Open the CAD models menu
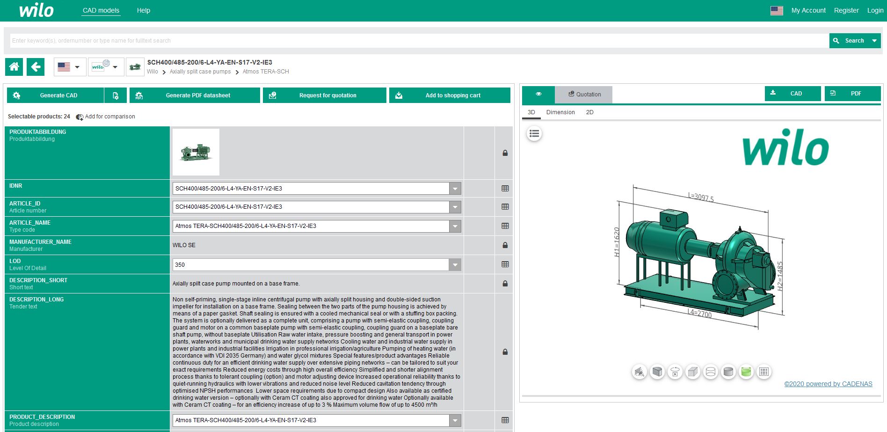This screenshot has height=432, width=887. tap(101, 10)
